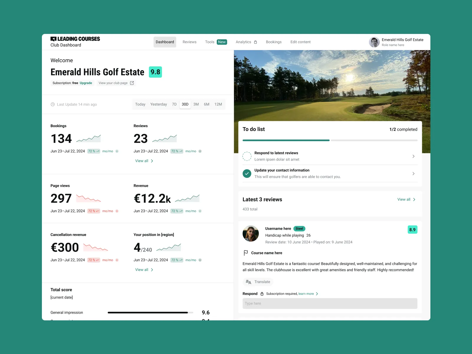Click Cancellation revenue info icon
This screenshot has width=472, height=354.
tap(117, 260)
